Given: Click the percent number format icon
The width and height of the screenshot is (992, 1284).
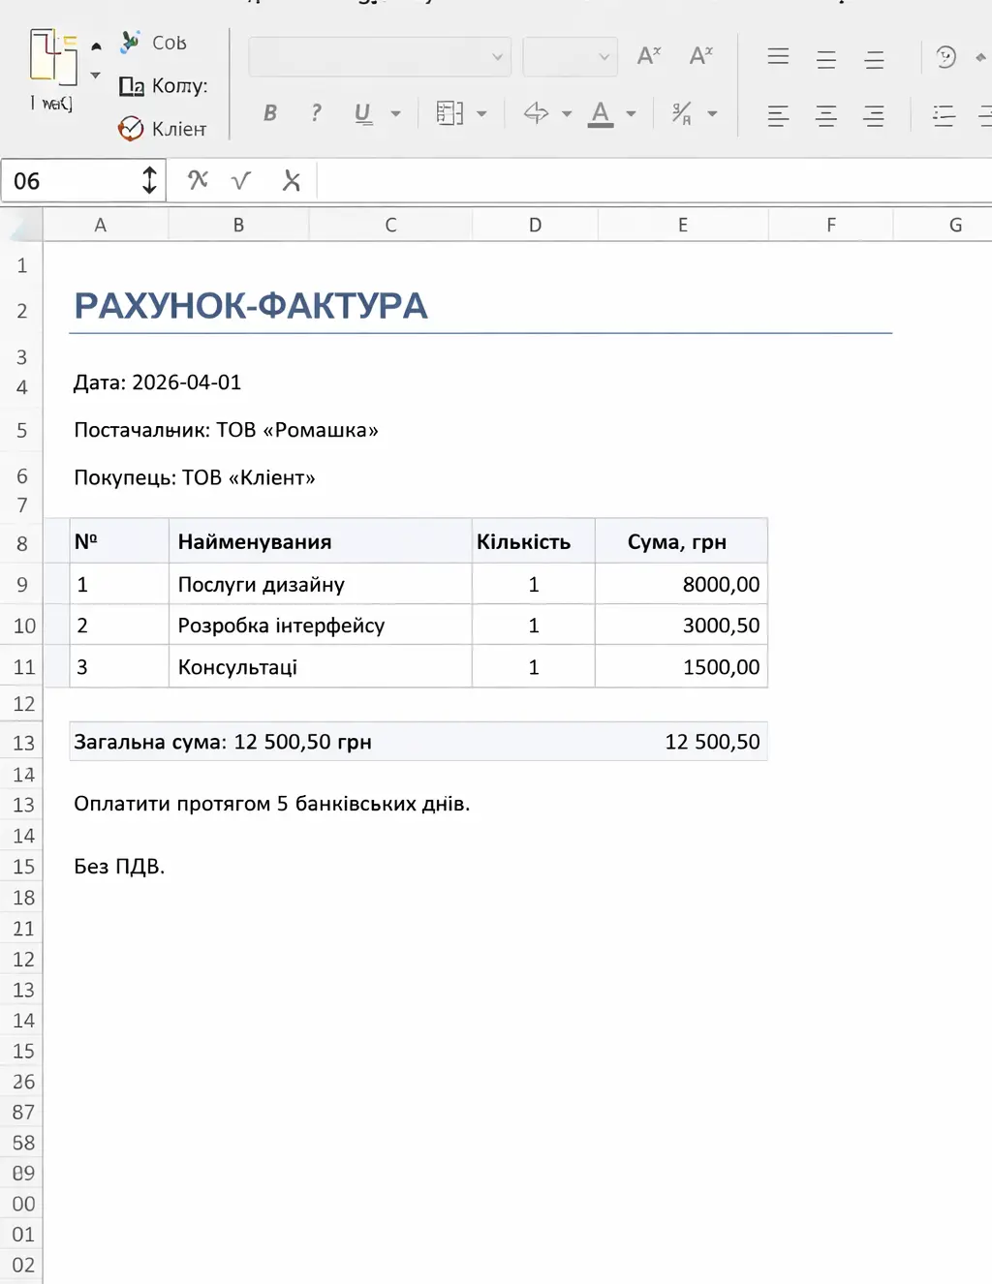Looking at the screenshot, I should coord(682,113).
